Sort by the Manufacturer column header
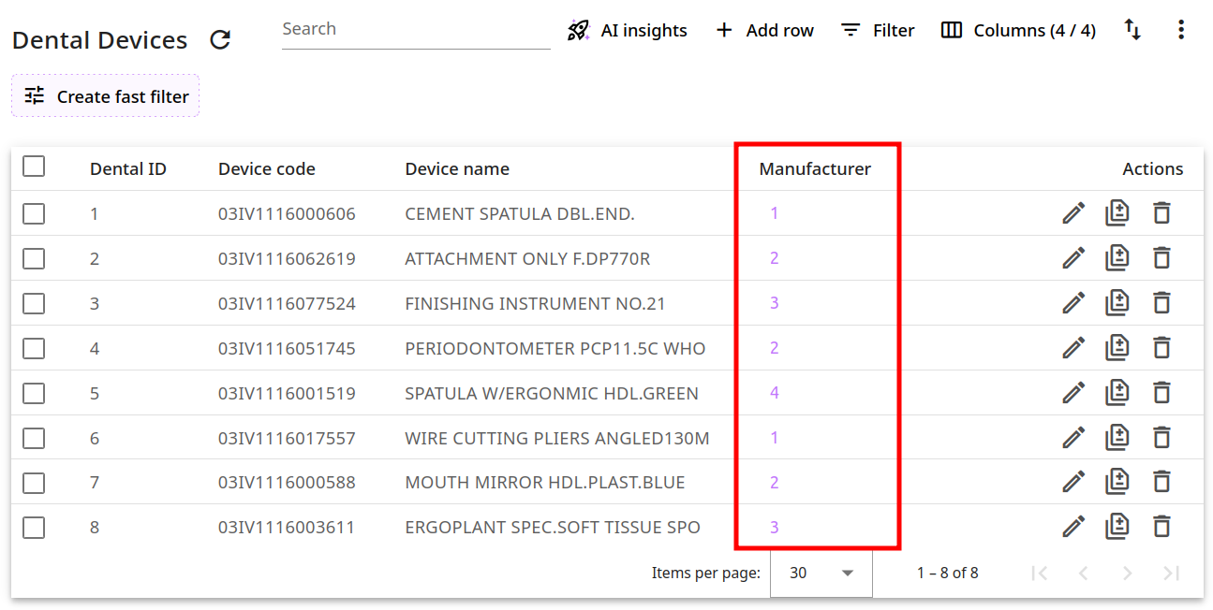Screen dimensions: 1213x610 click(x=814, y=169)
